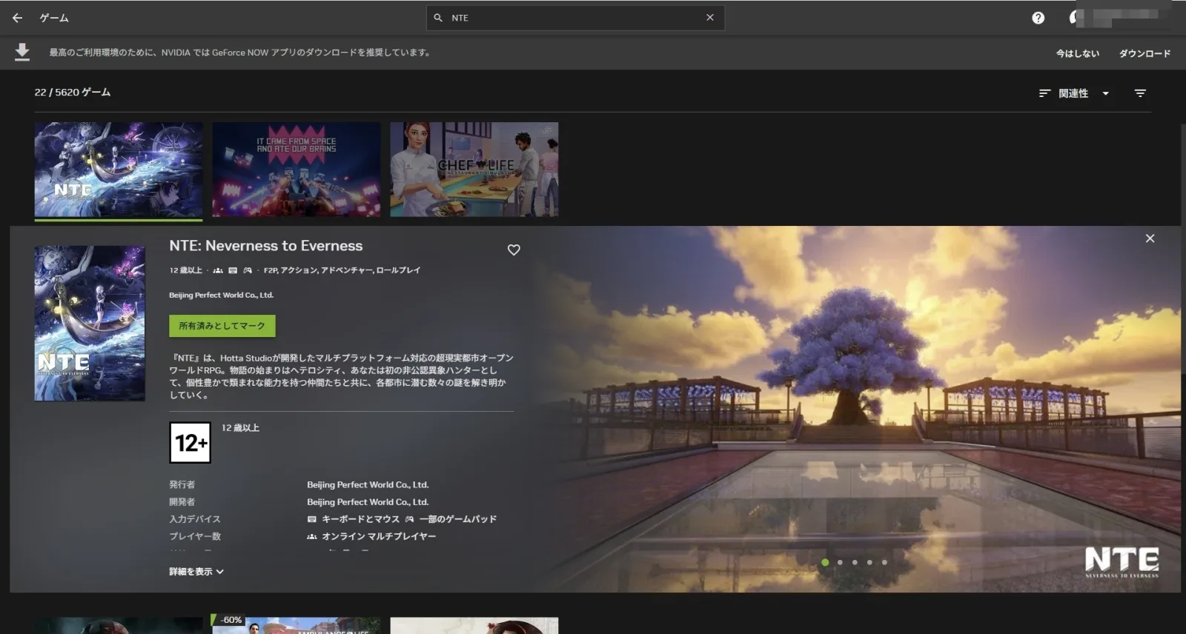This screenshot has width=1186, height=634.
Task: Go back using the back arrow
Action: click(x=18, y=18)
